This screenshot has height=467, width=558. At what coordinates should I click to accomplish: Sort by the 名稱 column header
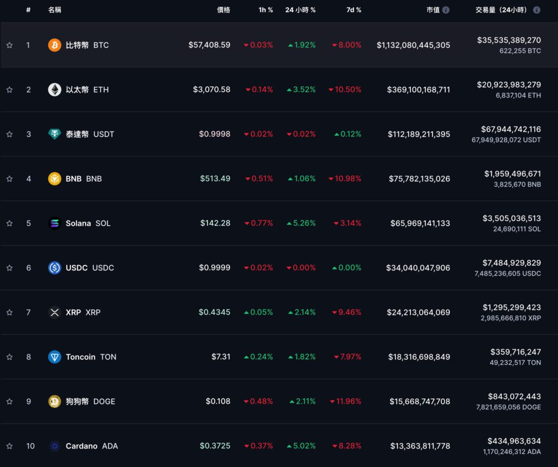(54, 10)
